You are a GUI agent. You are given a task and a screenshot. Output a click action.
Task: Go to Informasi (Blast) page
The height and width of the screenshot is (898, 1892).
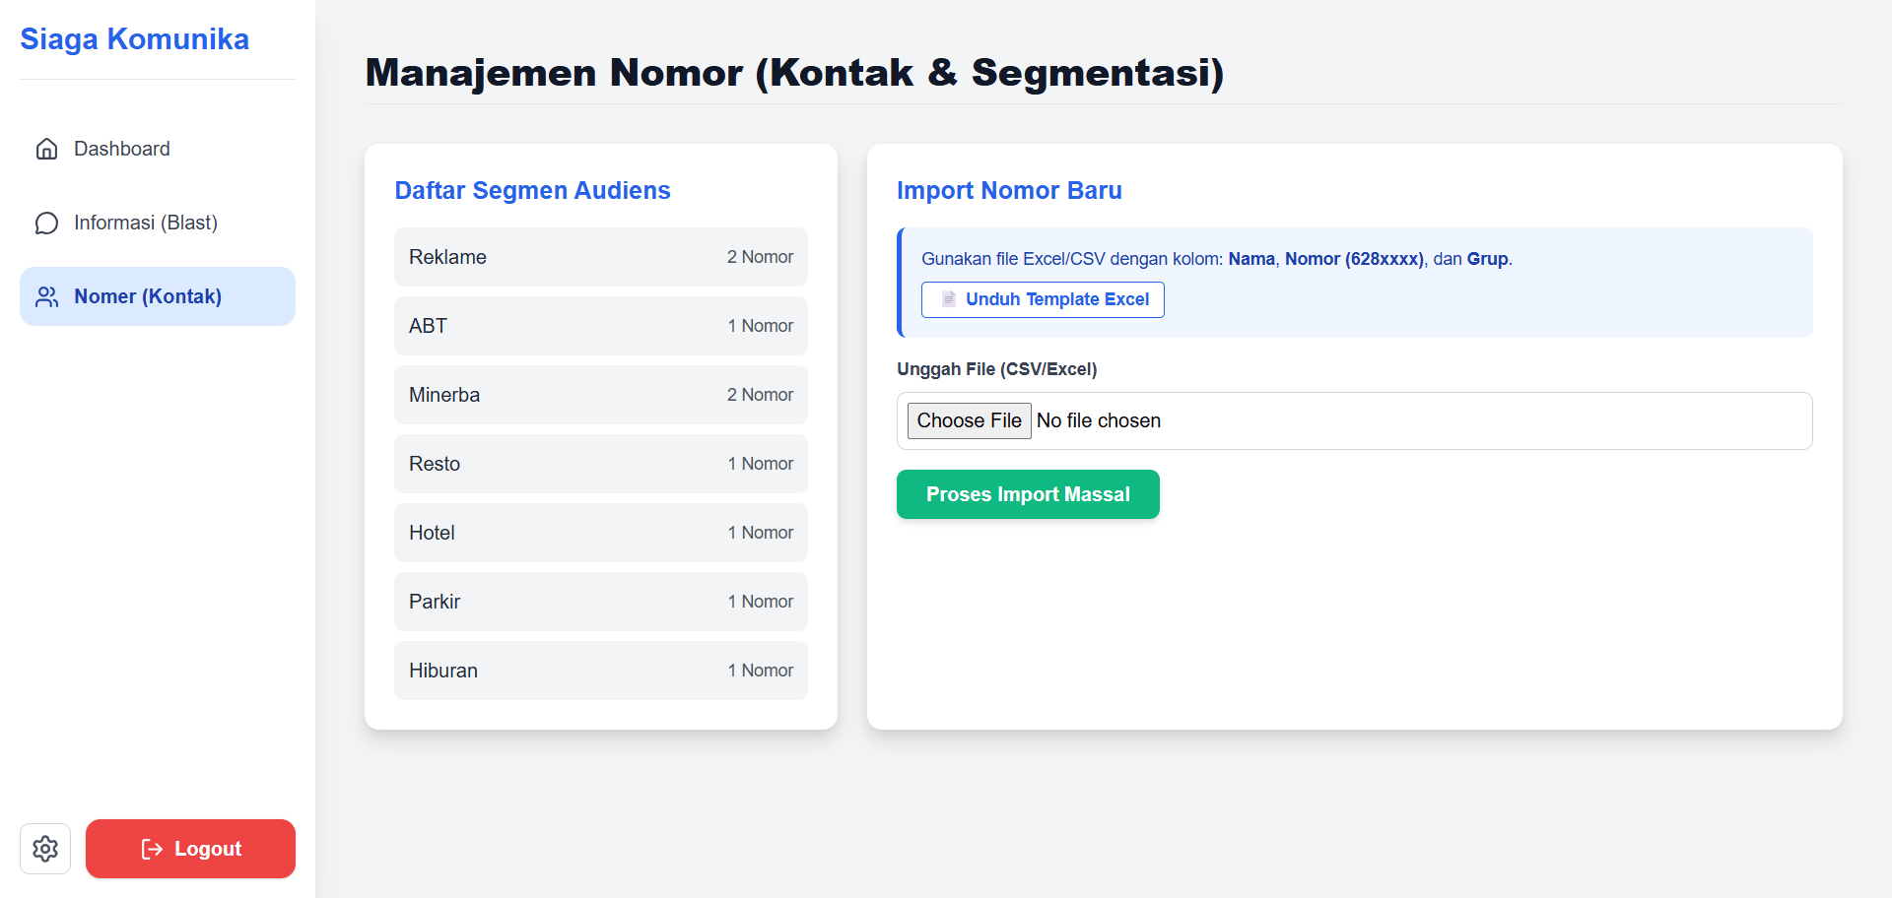[x=145, y=223]
